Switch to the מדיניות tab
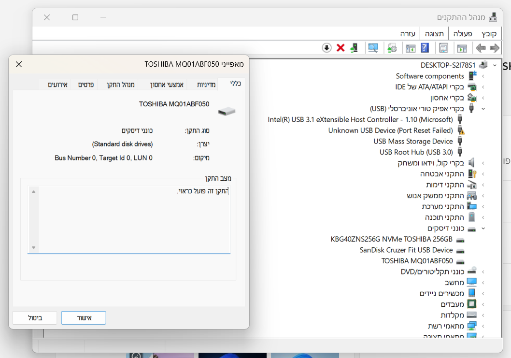The width and height of the screenshot is (511, 358). pyautogui.click(x=206, y=85)
